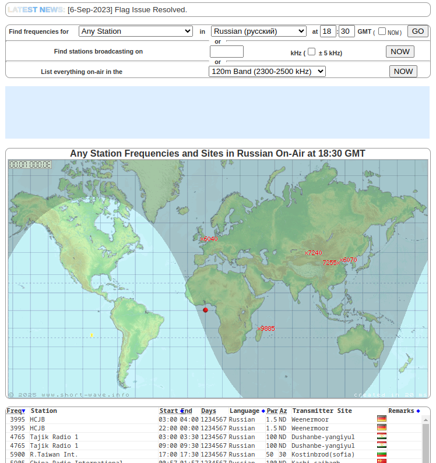Click the blue diamond next to Language header
Image resolution: width=436 pixels, height=463 pixels.
click(x=263, y=411)
